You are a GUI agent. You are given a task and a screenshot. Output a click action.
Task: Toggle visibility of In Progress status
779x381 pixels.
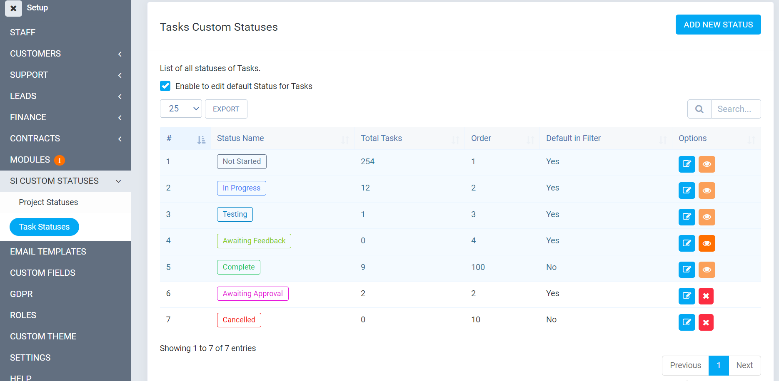coord(707,190)
